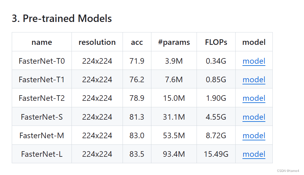304x175 pixels.
Task: Click the 'resolution' column header
Action: pos(97,42)
